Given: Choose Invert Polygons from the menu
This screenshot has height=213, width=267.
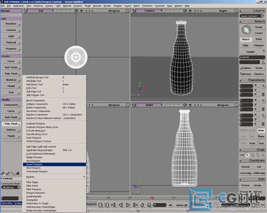Looking at the screenshot, I should click(x=35, y=164).
